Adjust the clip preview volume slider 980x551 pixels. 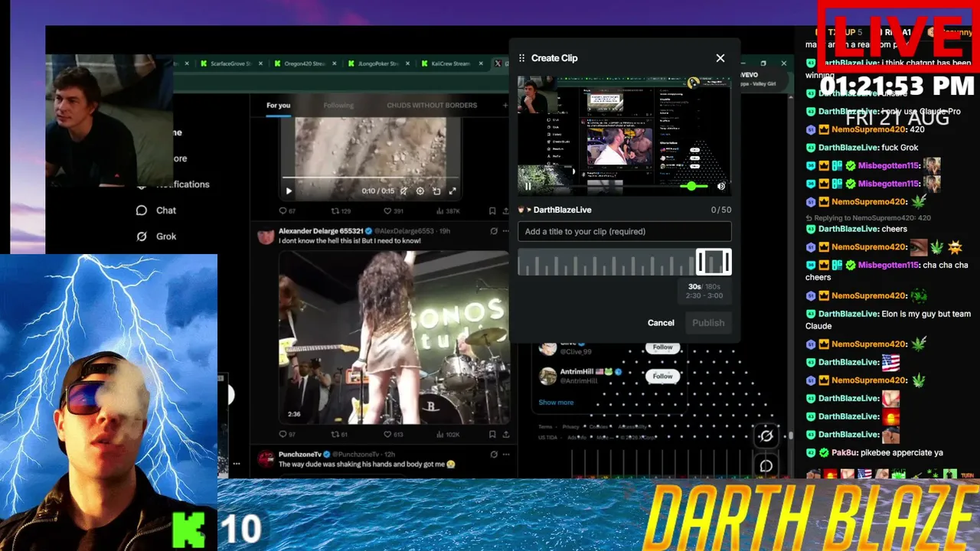692,186
